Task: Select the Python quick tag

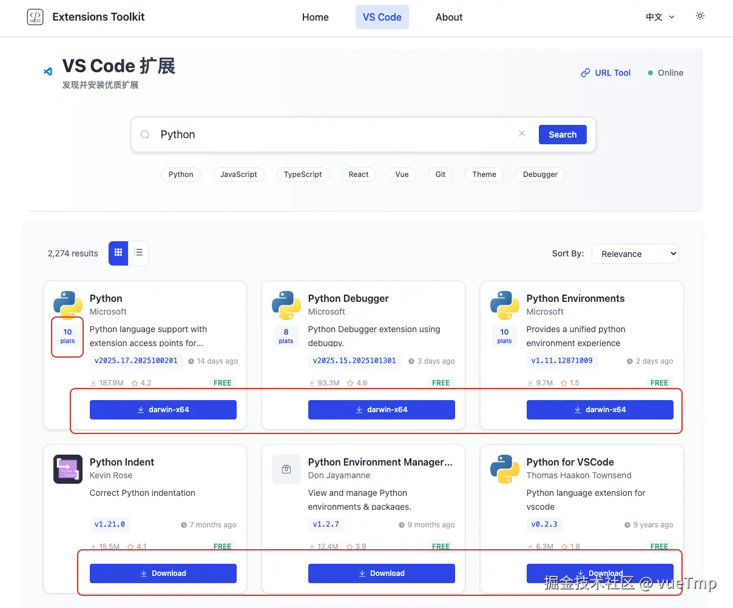Action: point(181,175)
